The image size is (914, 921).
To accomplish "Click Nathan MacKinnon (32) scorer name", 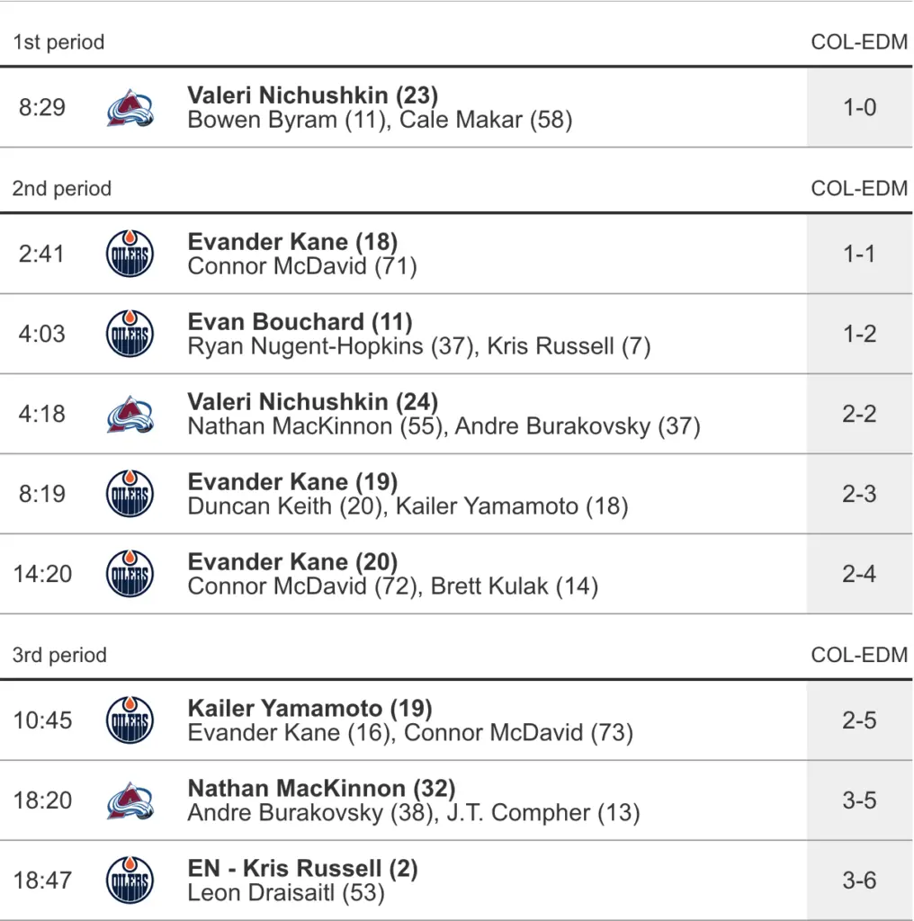I will click(x=321, y=788).
